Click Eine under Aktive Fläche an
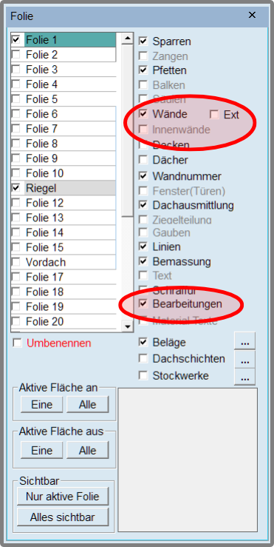 (x=42, y=405)
